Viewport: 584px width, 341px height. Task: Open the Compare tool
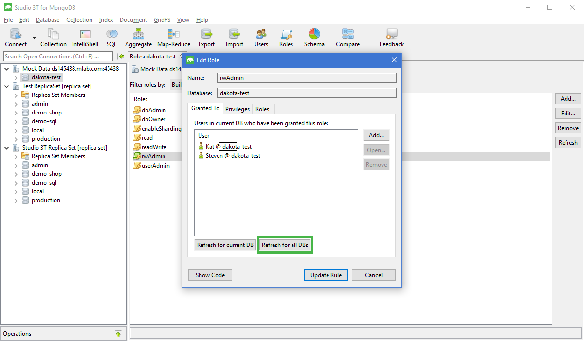coord(347,38)
